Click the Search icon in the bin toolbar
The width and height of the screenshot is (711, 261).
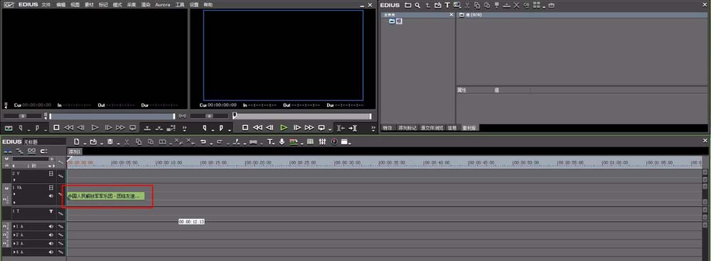click(417, 6)
